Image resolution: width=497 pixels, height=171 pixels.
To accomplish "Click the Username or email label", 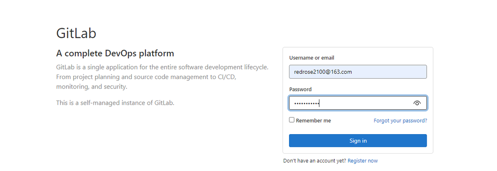I will 311,58.
